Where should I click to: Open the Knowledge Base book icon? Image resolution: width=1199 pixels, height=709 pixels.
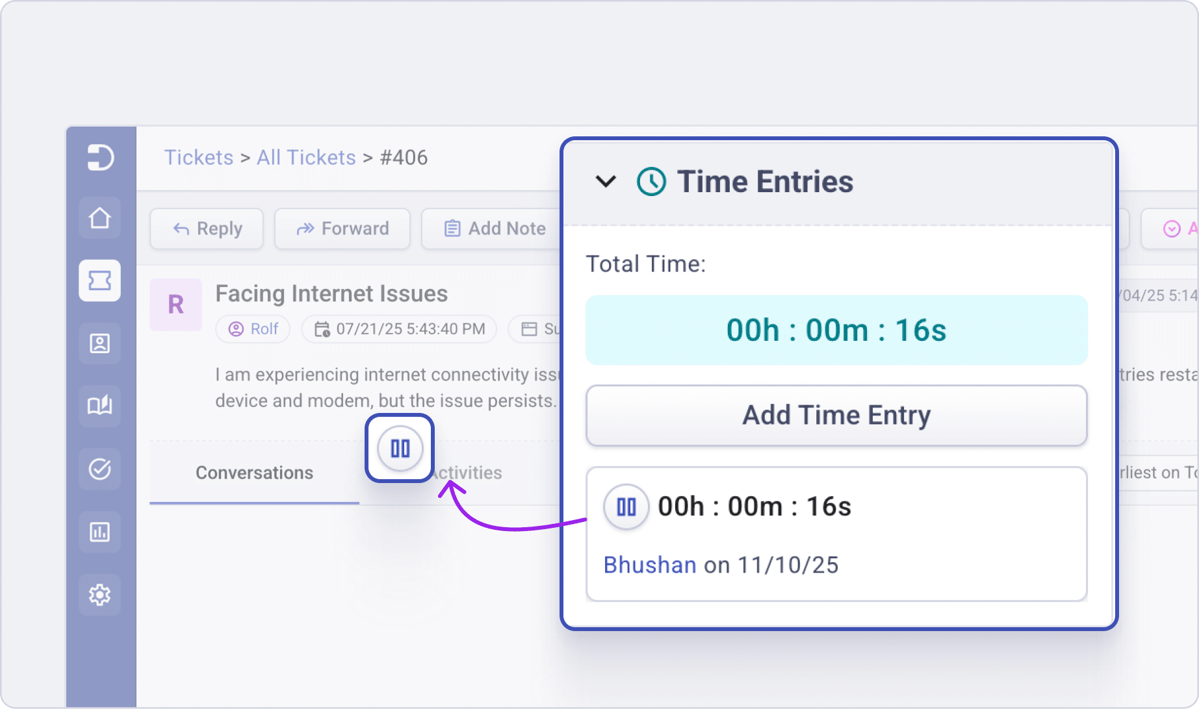99,405
